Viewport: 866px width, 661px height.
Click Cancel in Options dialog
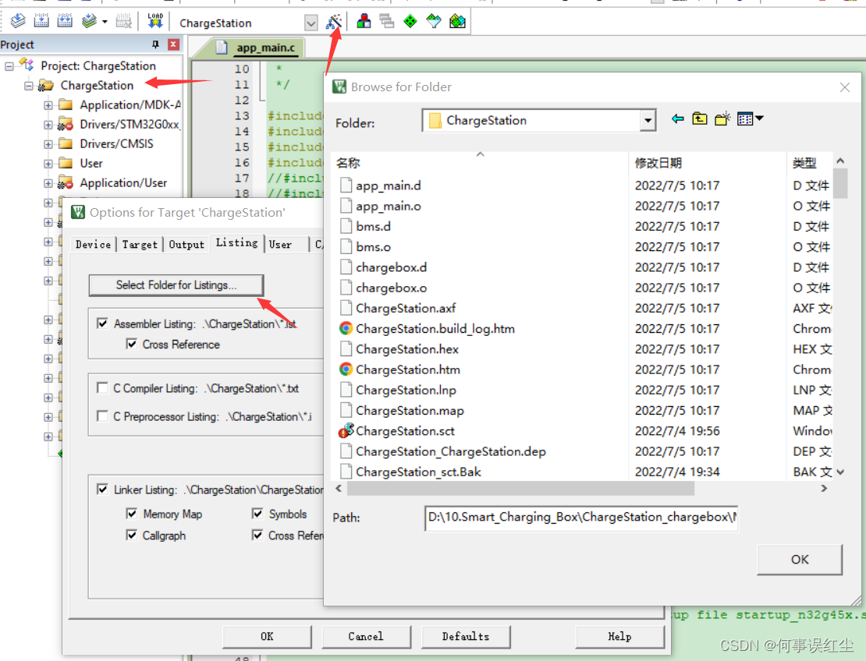[x=366, y=636]
